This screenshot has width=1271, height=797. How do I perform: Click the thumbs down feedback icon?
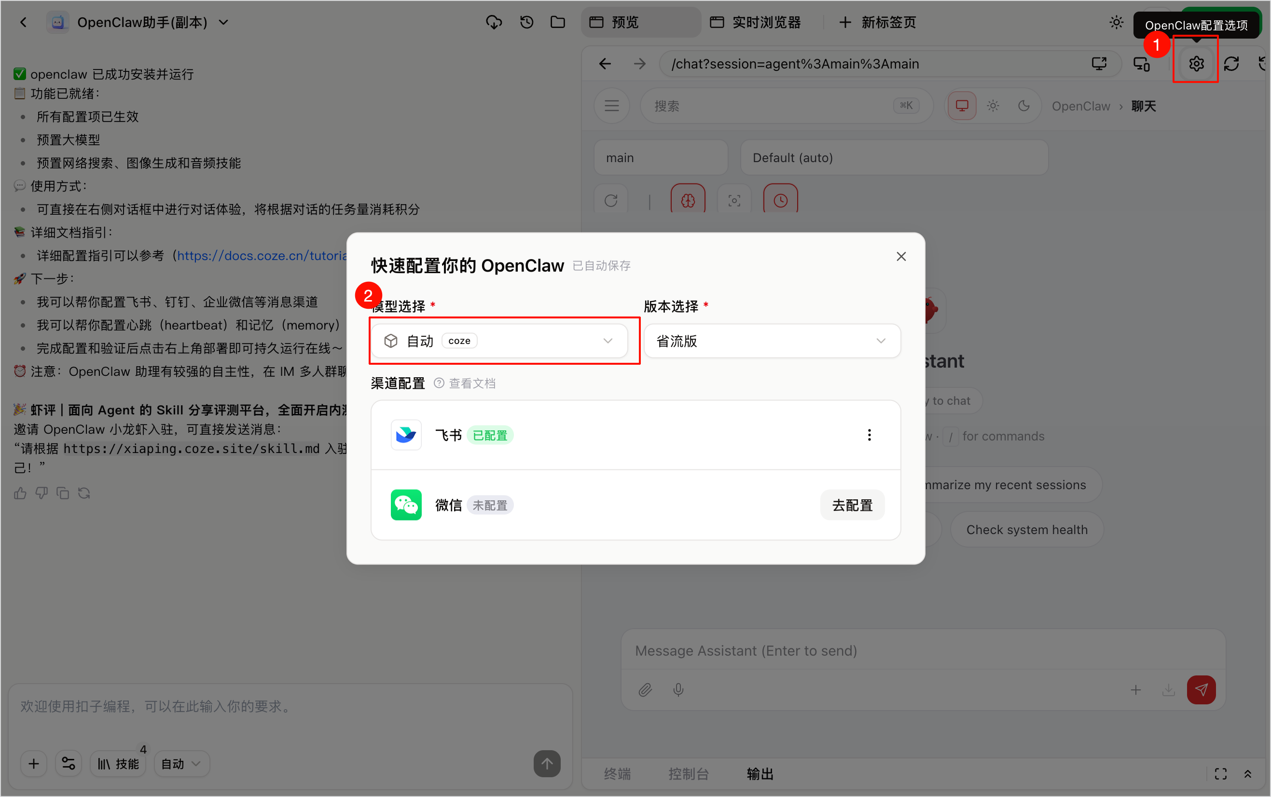pyautogui.click(x=41, y=493)
